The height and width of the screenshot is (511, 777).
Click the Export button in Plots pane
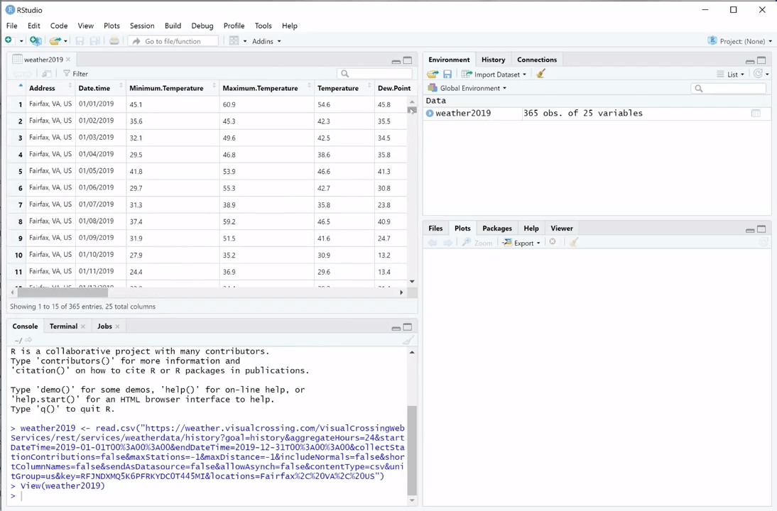pyautogui.click(x=522, y=243)
